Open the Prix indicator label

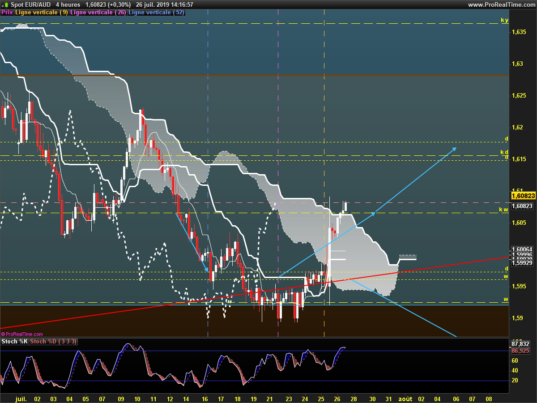[7, 13]
